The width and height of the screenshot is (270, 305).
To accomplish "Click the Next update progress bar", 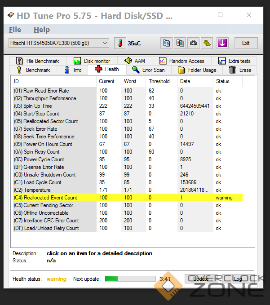I will click(x=130, y=279).
